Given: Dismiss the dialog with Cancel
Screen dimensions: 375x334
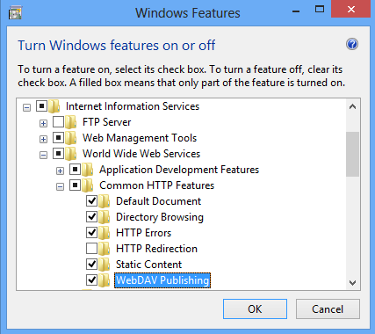Looking at the screenshot, I should 328,309.
